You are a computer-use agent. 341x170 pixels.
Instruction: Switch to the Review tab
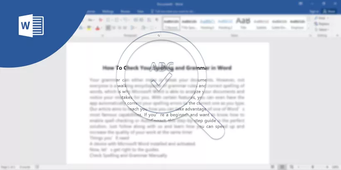pyautogui.click(x=125, y=12)
